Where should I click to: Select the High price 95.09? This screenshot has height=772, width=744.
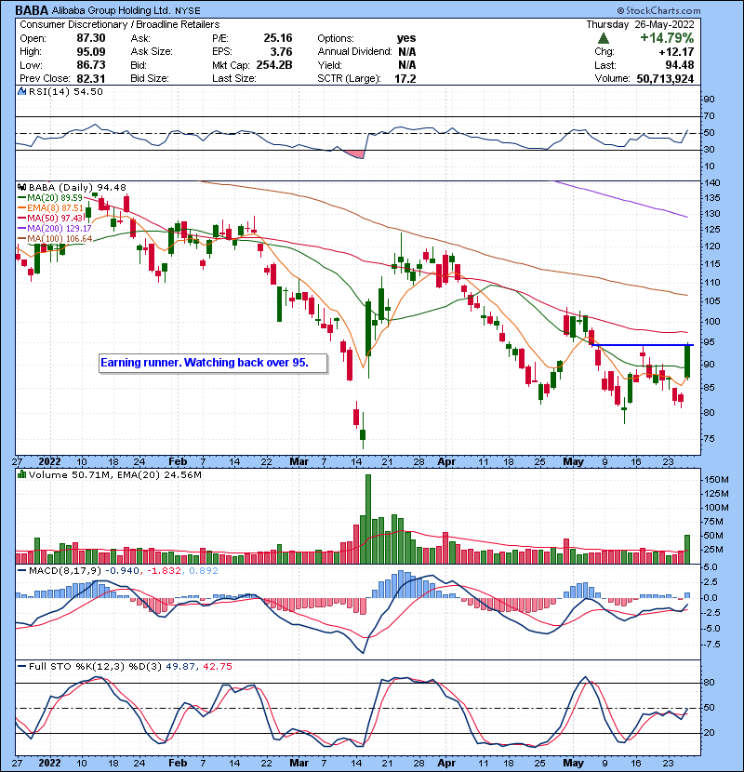pos(90,52)
